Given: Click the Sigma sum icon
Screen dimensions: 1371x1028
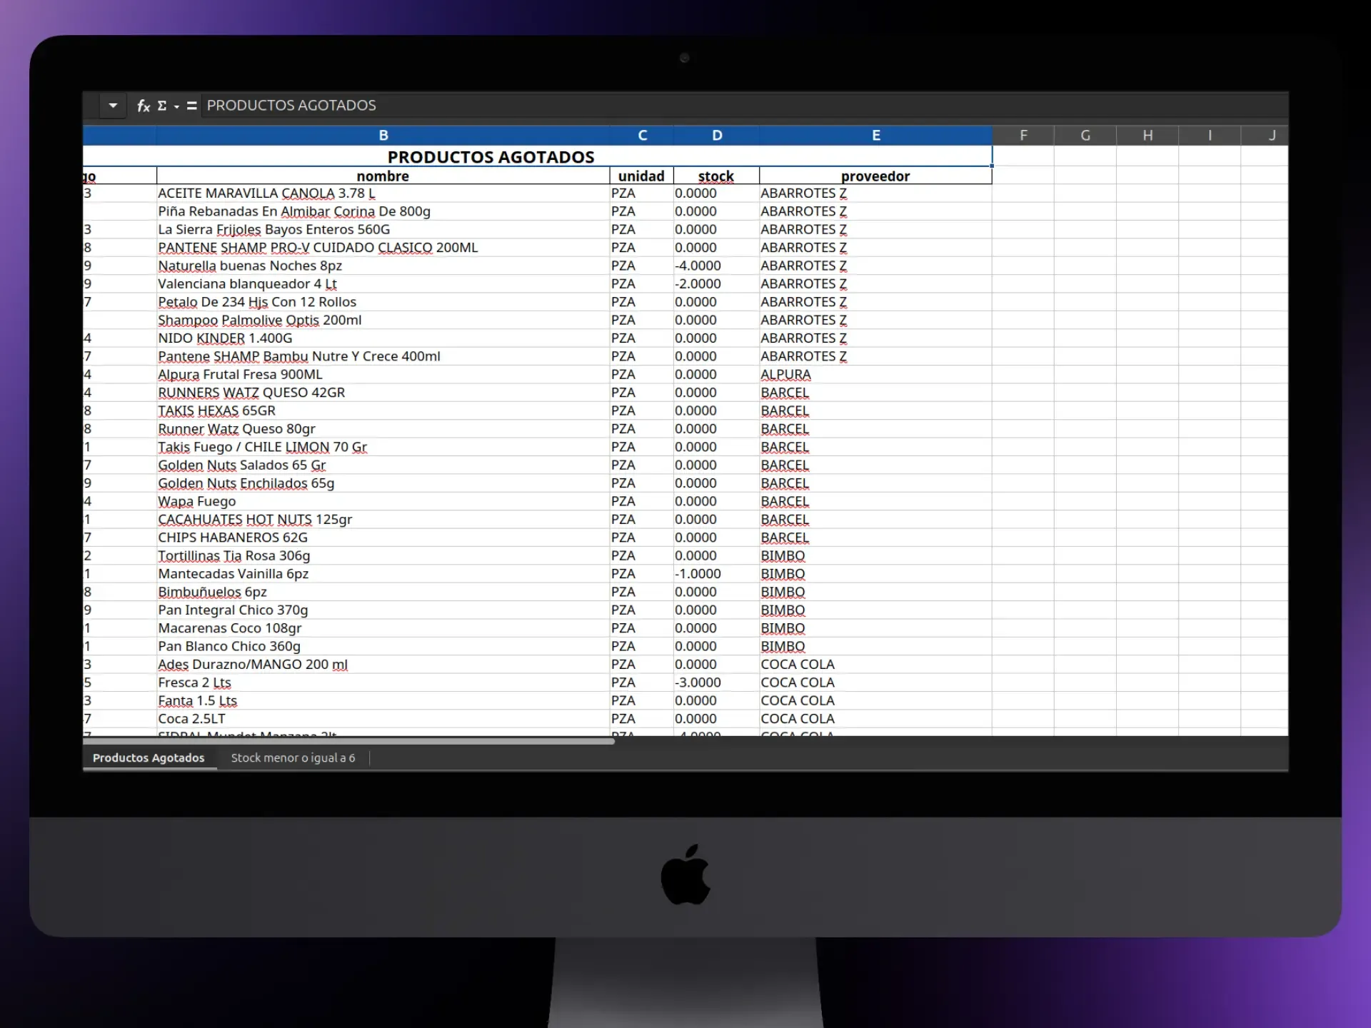Looking at the screenshot, I should tap(162, 106).
